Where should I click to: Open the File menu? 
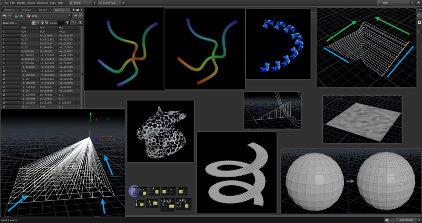6,3
